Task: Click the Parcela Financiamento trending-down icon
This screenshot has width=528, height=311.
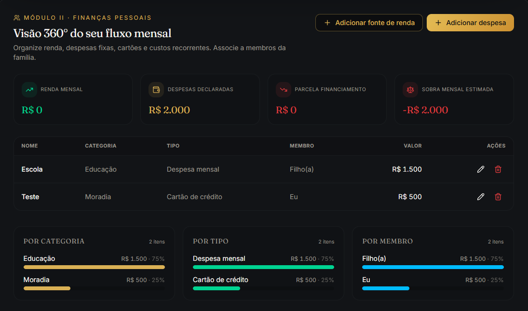Action: (284, 90)
